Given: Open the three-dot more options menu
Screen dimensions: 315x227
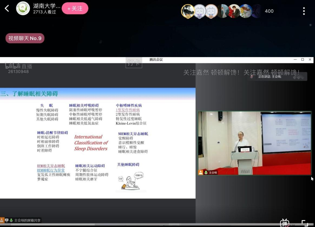Looking at the screenshot, I should (304, 11).
